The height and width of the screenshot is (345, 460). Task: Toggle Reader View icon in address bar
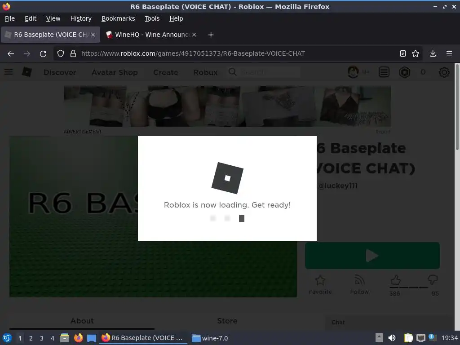[x=403, y=53]
